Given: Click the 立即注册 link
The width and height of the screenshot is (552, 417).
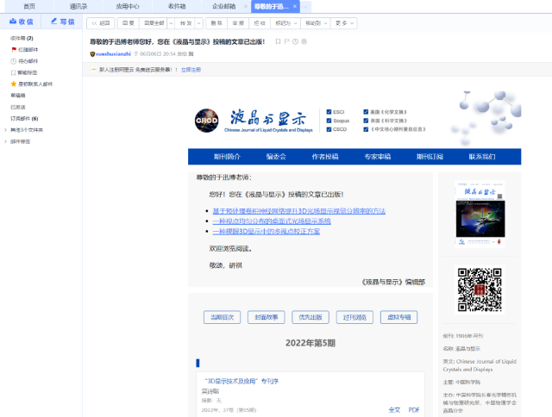Looking at the screenshot, I should (191, 69).
